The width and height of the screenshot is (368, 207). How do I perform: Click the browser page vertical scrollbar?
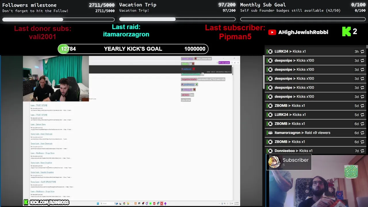coord(233,71)
